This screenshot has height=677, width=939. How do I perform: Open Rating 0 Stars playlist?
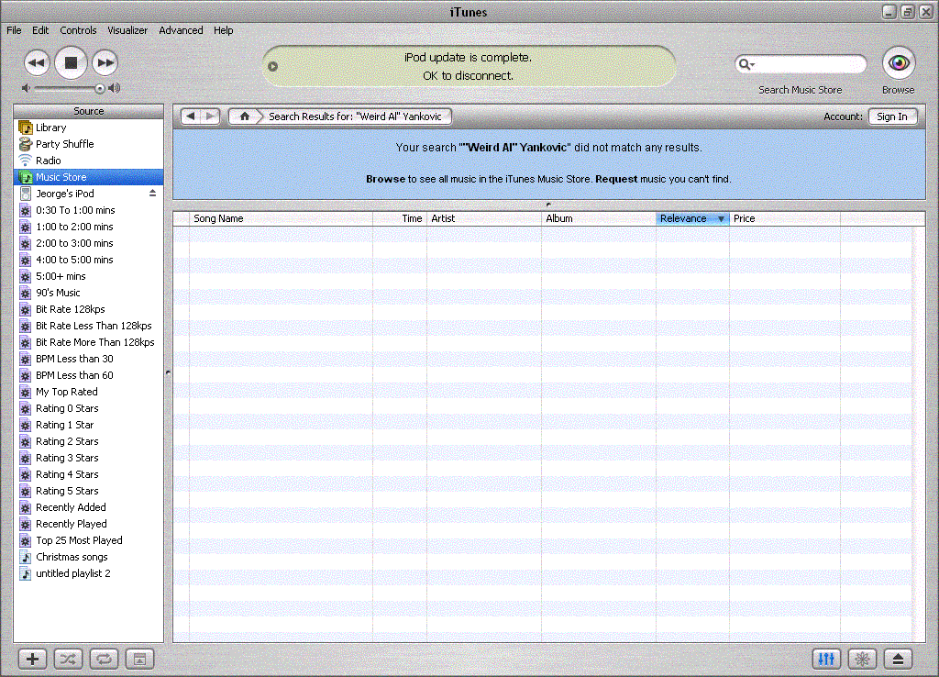(89, 408)
